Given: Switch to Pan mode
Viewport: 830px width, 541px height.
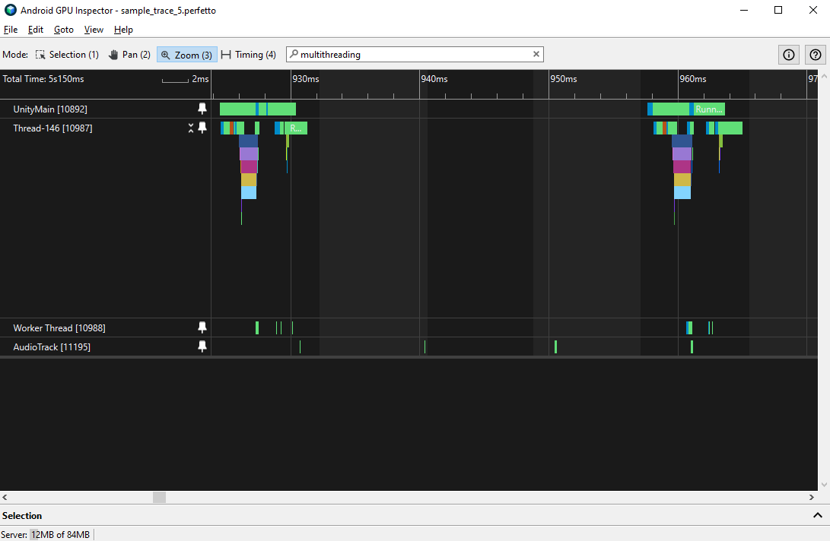Looking at the screenshot, I should tap(129, 54).
